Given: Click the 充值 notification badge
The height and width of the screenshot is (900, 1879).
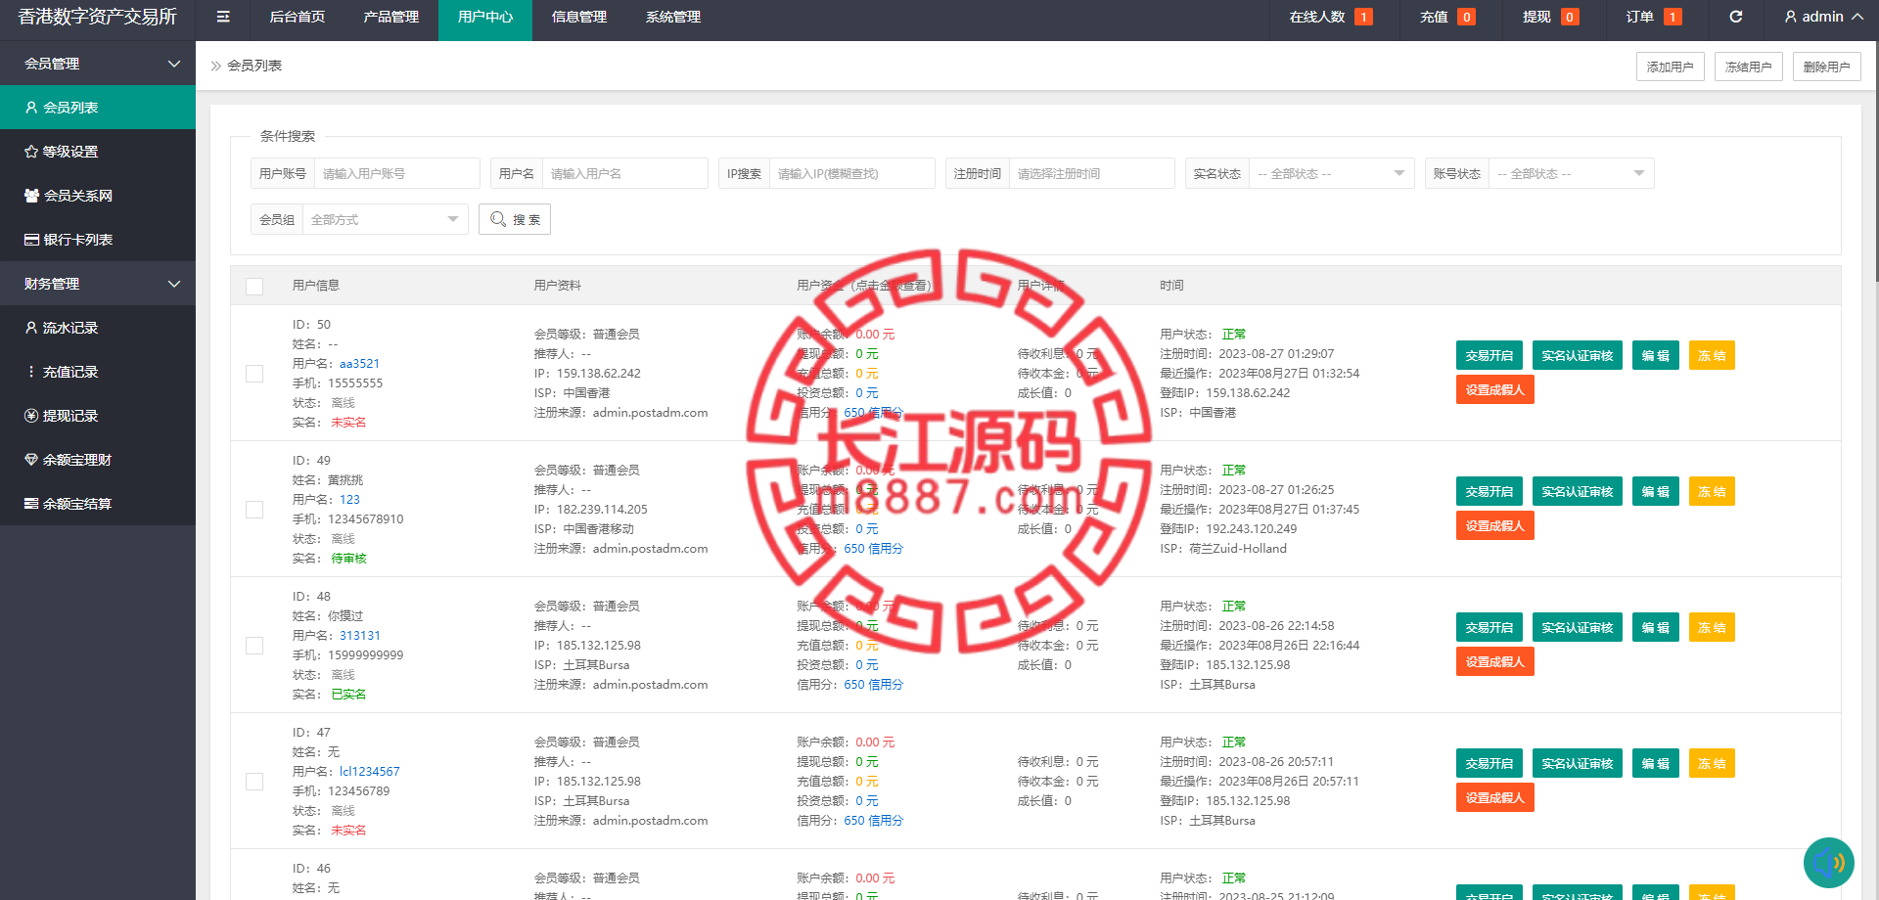Looking at the screenshot, I should [1466, 17].
